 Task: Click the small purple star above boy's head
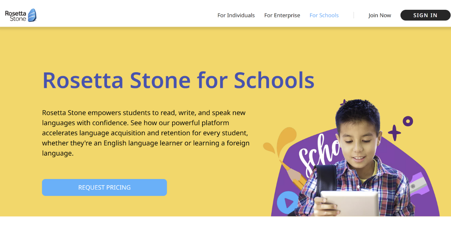point(343,102)
